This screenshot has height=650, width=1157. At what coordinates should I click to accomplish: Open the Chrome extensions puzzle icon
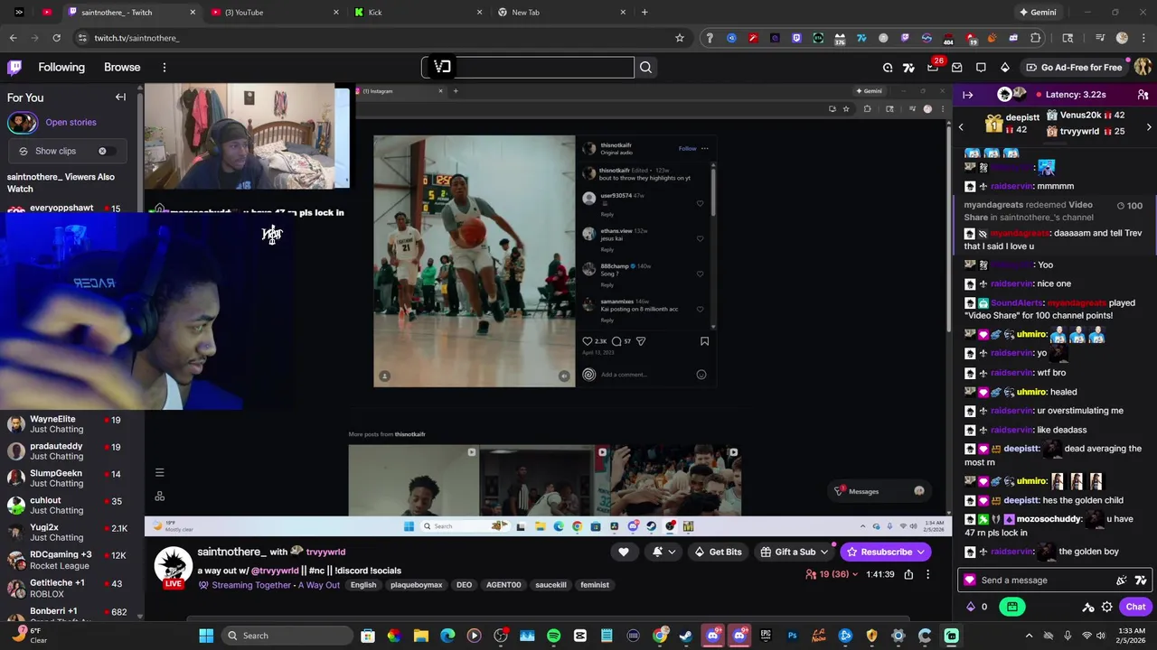pyautogui.click(x=1036, y=38)
